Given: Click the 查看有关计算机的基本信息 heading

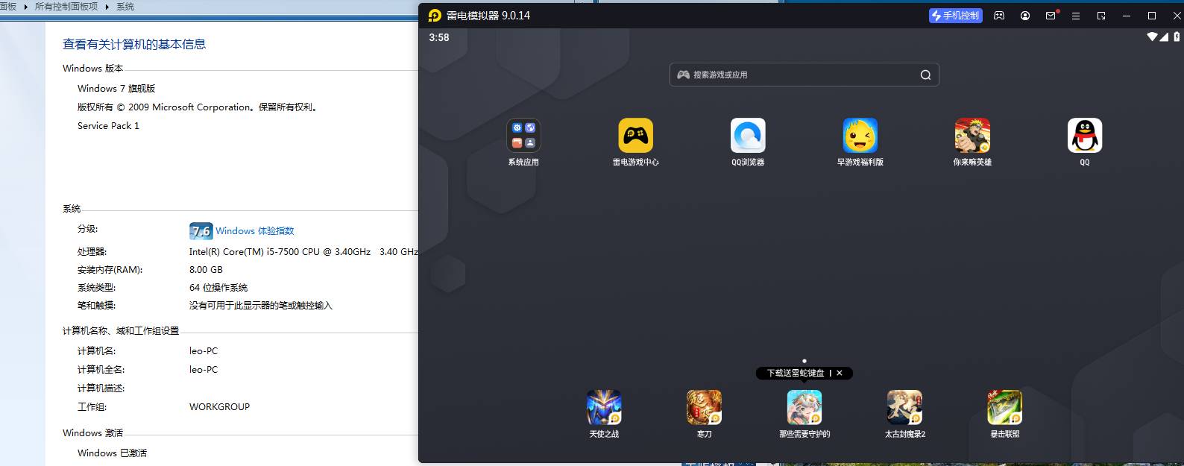Looking at the screenshot, I should (x=134, y=44).
